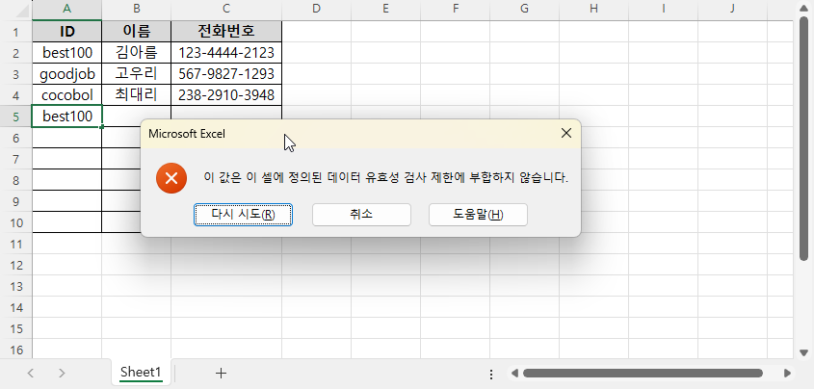Select the cocobol cell
The height and width of the screenshot is (389, 814).
[67, 95]
